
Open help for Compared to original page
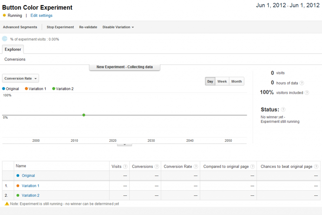tap(253, 167)
